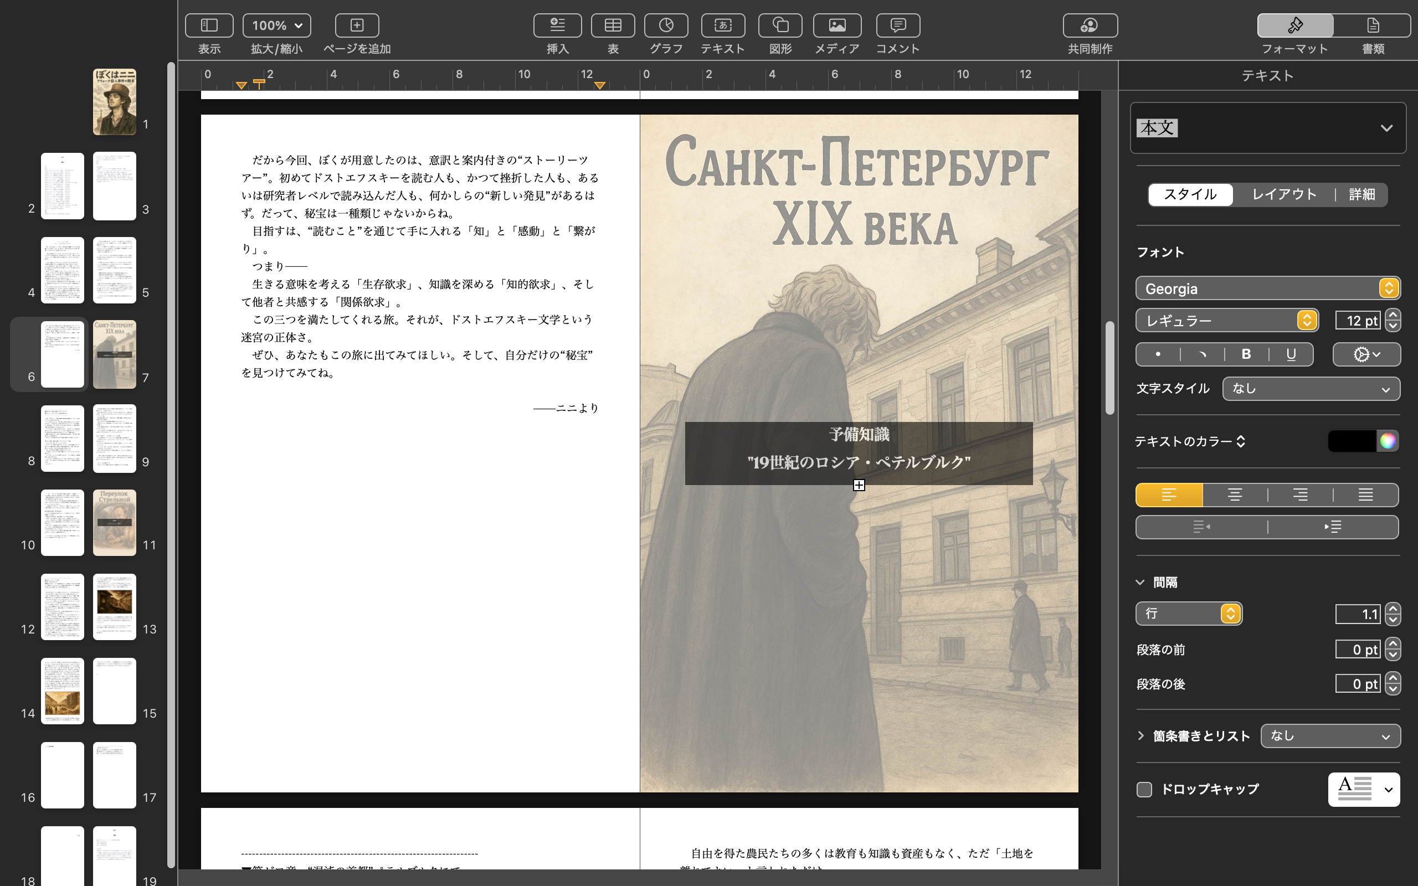Open the 挿入 insert icon
This screenshot has width=1418, height=886.
557,25
